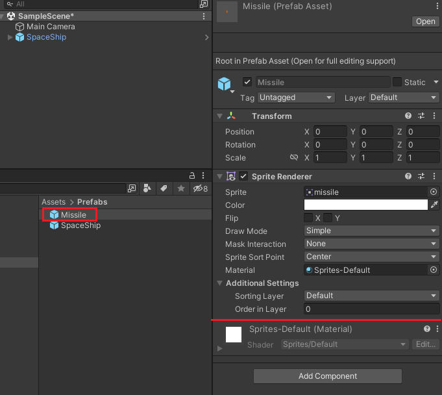This screenshot has width=442, height=395.
Task: Collapse the SampleScene tree arrow
Action: click(x=2, y=16)
